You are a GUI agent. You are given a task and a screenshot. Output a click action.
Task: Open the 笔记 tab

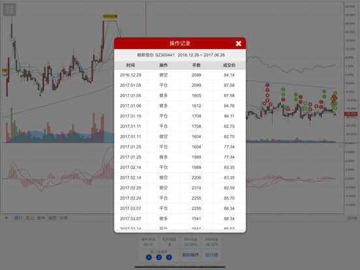point(29,218)
